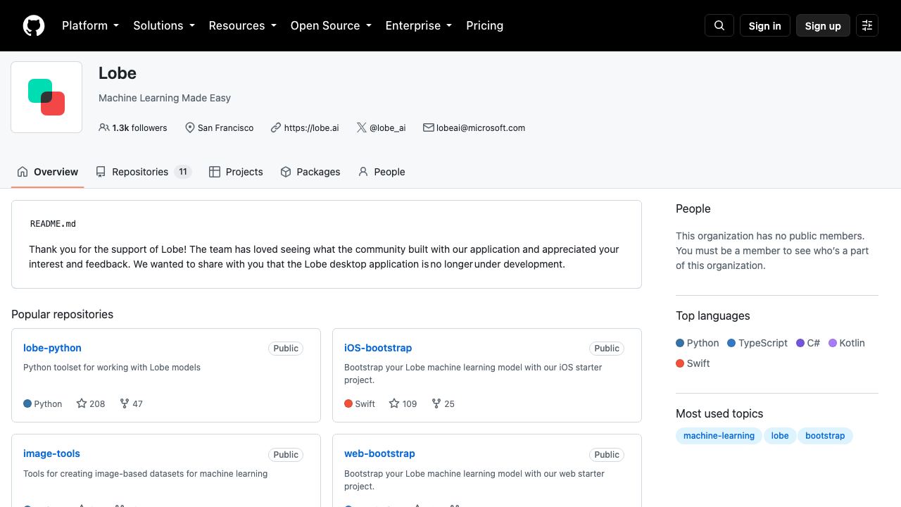901x507 pixels.
Task: Click the location pin icon
Action: point(189,127)
